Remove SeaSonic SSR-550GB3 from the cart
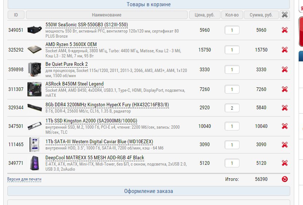This screenshot has height=205, width=303. coord(285,30)
